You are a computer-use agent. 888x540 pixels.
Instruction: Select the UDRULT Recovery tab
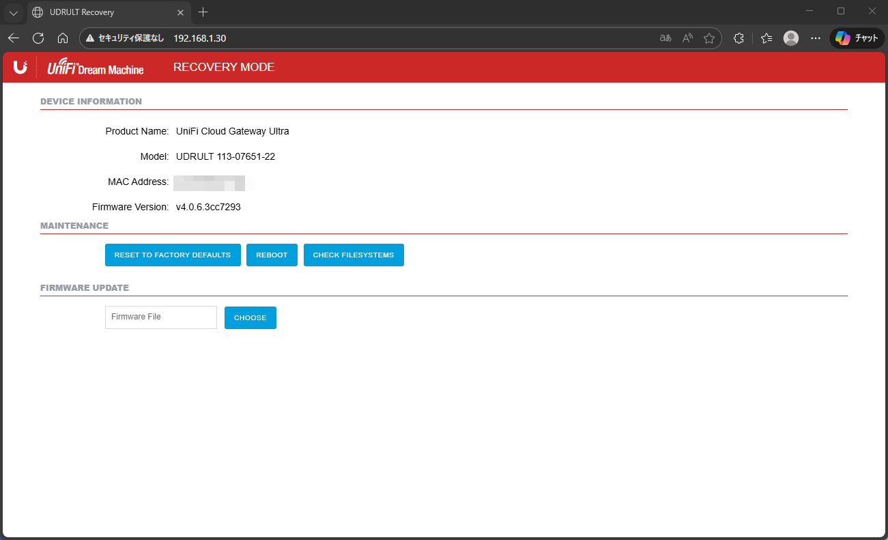102,12
